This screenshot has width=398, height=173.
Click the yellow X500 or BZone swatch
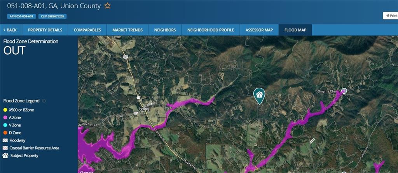tap(5, 110)
